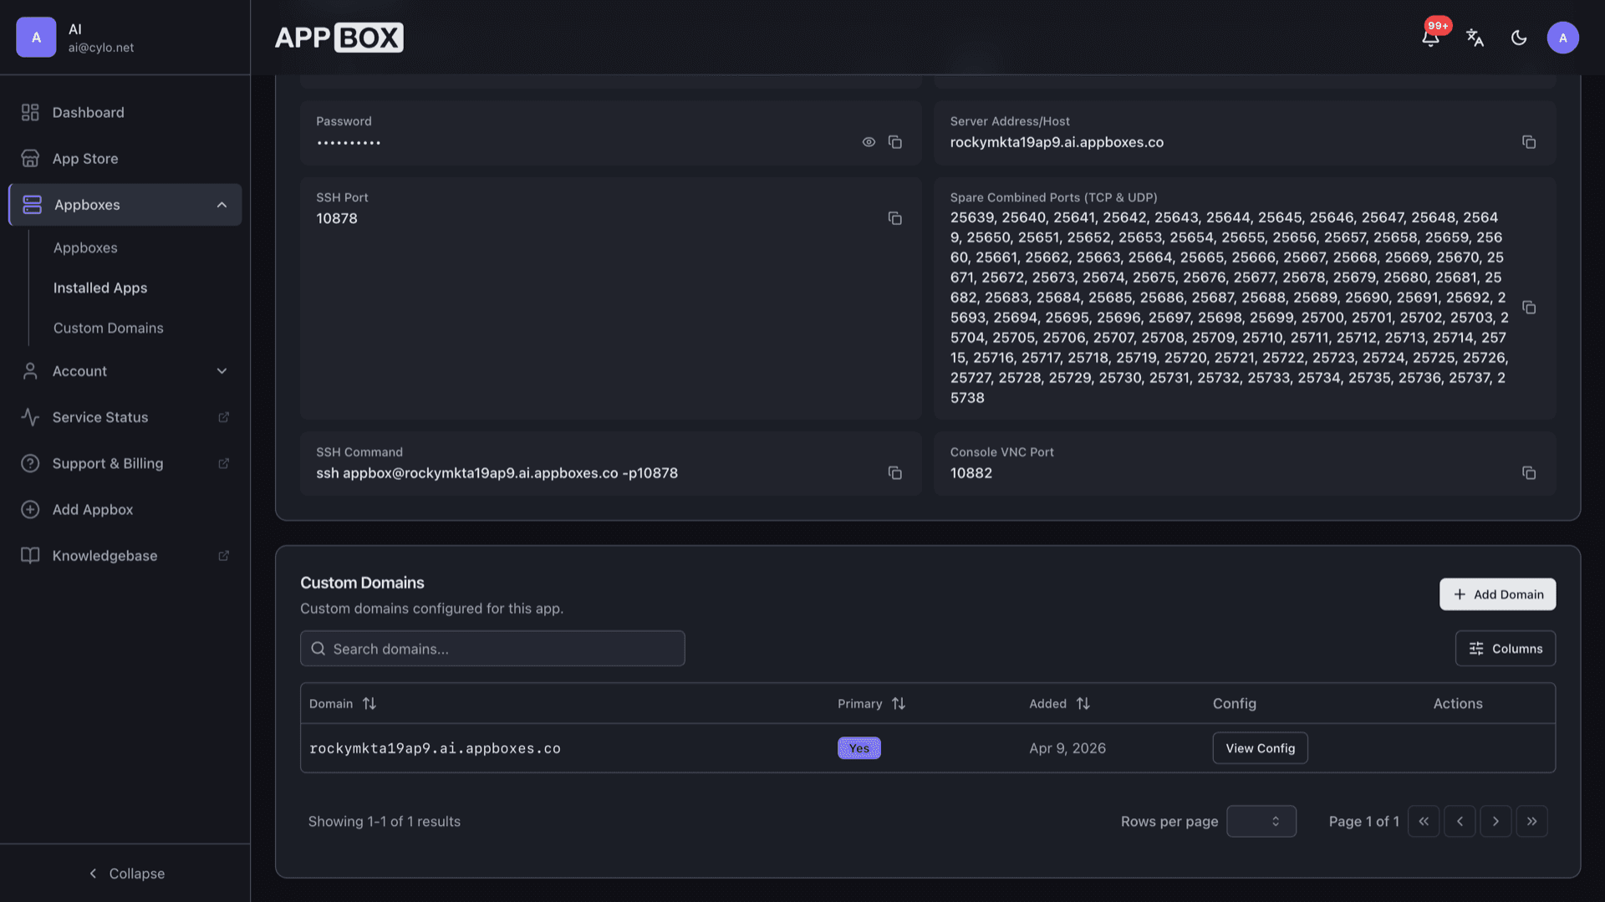This screenshot has height=902, width=1605.
Task: Click the SSH port value 10878
Action: coord(337,218)
